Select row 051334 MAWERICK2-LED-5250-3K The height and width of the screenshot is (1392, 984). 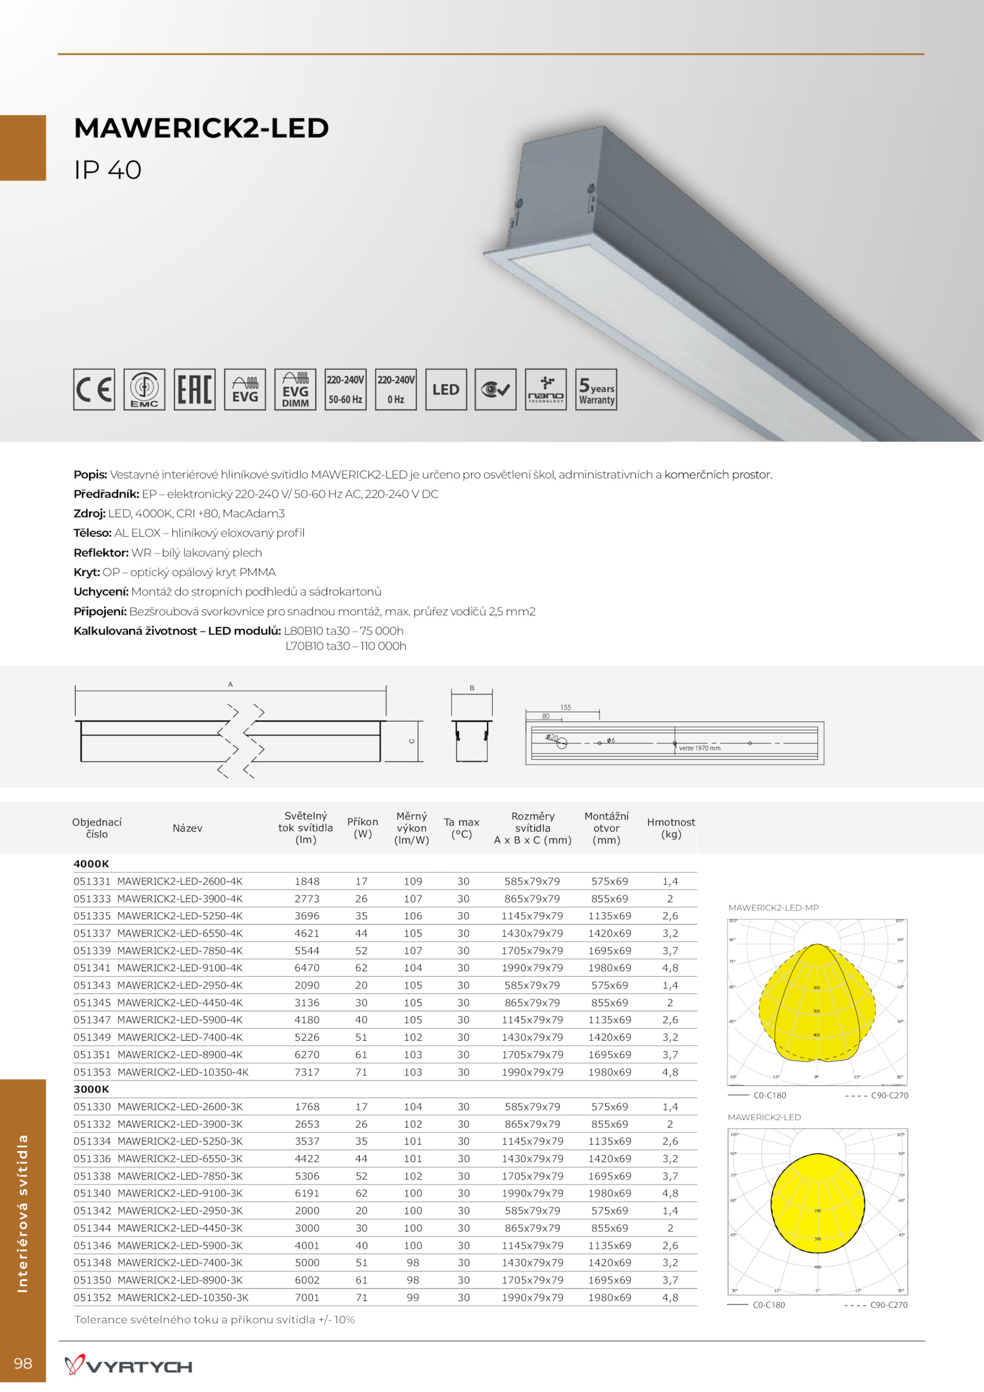pos(385,1141)
